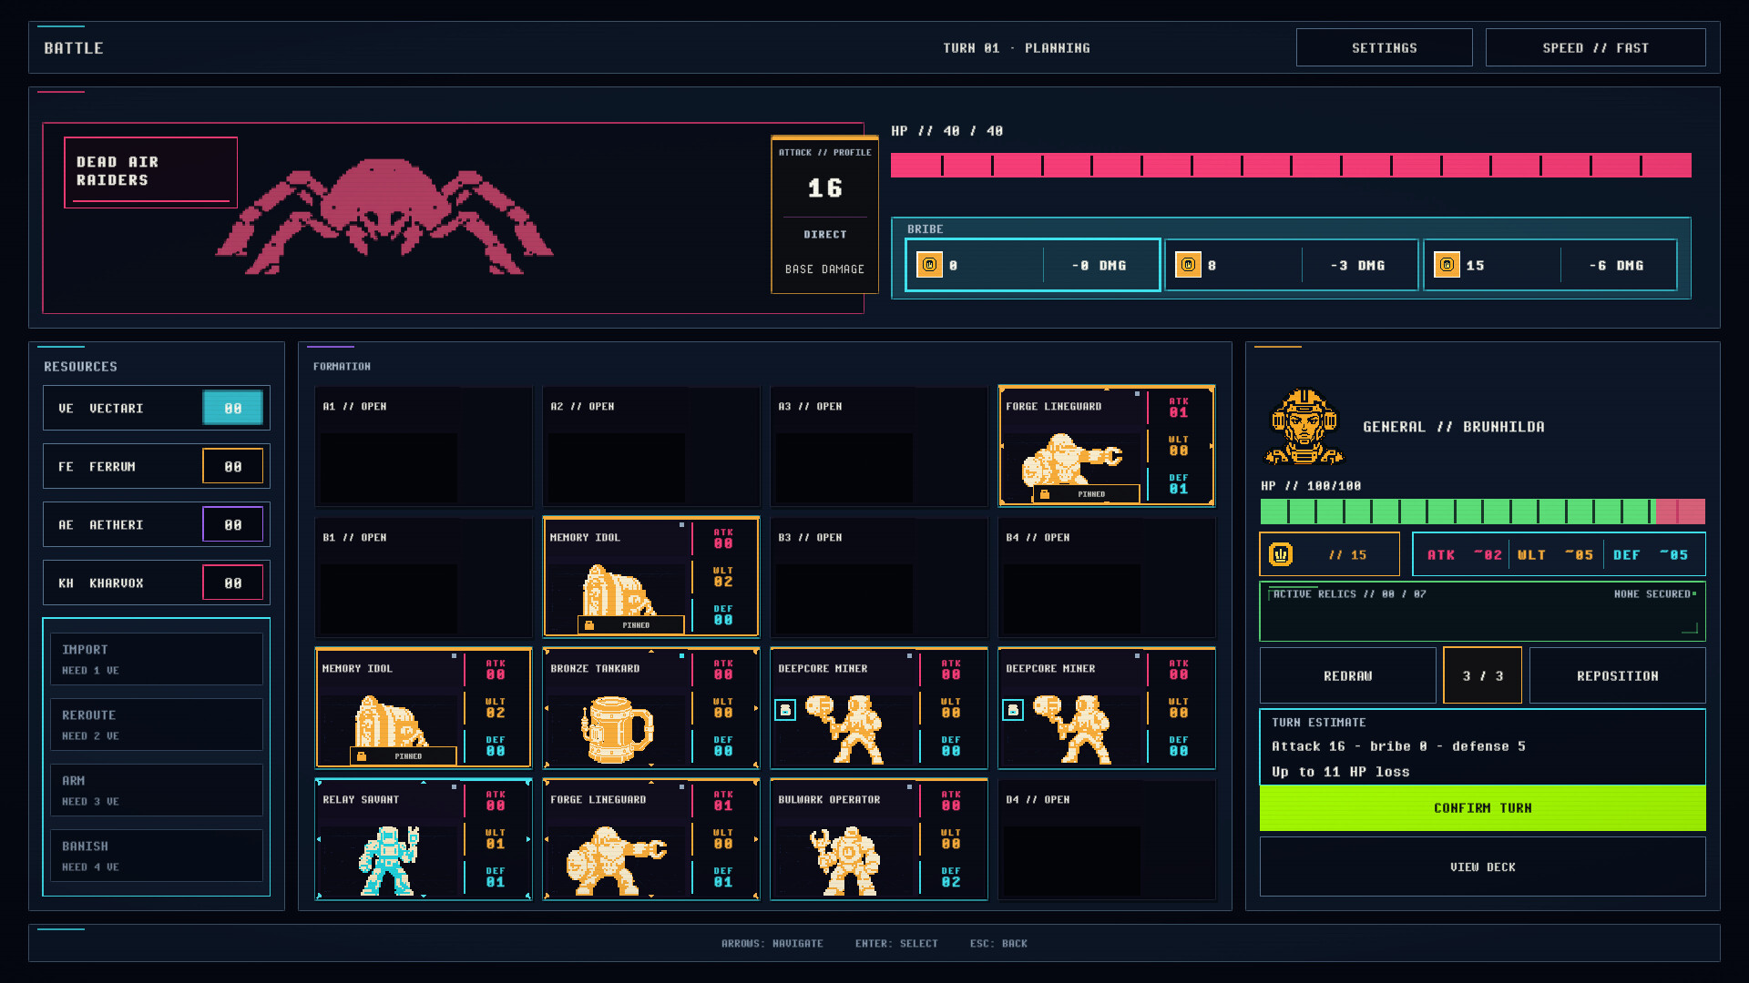
Task: Click the jar badge on the Deepcore Miner beside Bronze Tankard
Action: click(785, 710)
